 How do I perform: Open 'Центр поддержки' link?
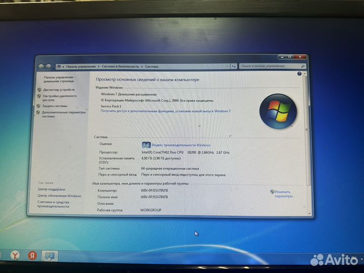click(51, 189)
